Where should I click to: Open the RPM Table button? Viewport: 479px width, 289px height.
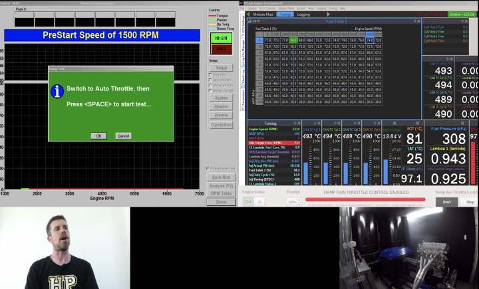coord(221,193)
